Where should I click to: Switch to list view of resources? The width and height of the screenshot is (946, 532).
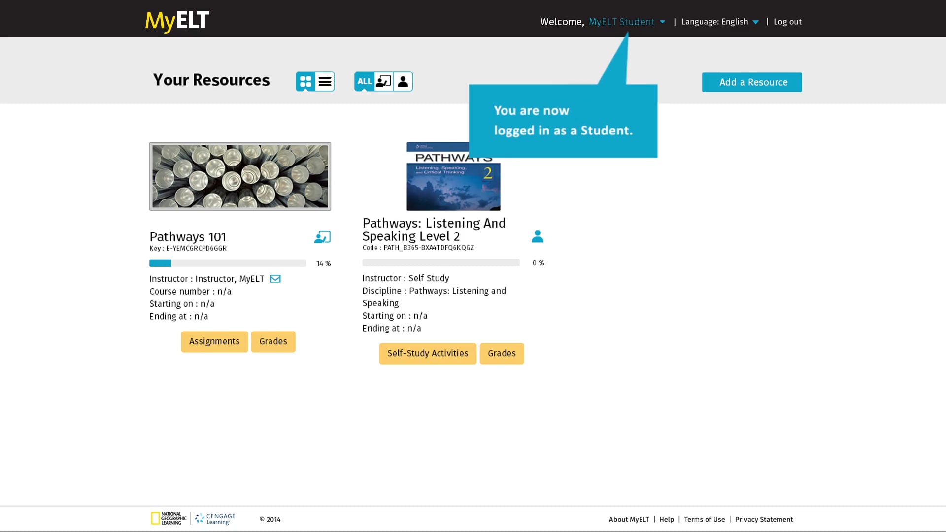pos(325,82)
